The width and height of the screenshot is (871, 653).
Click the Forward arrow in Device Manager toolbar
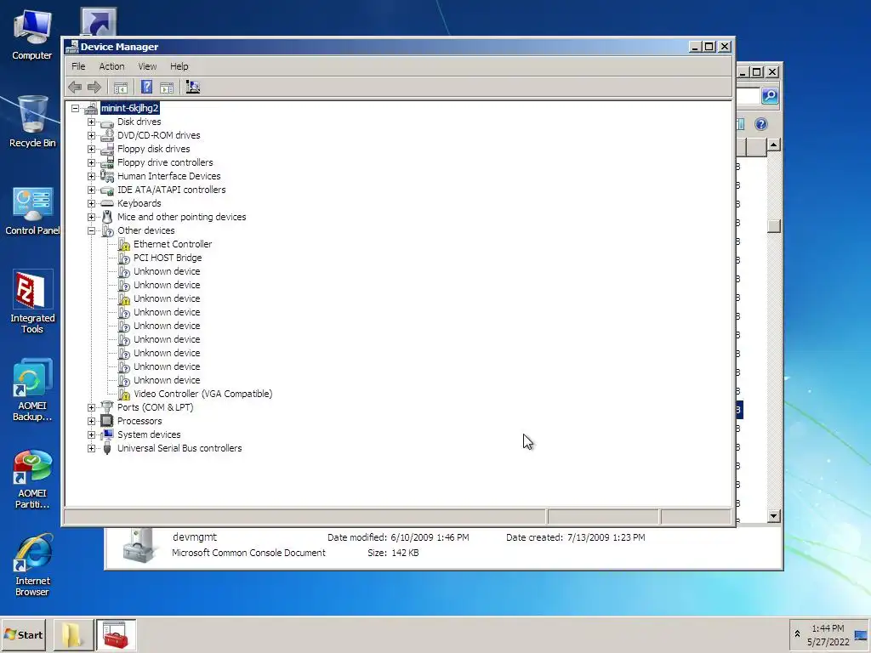94,88
